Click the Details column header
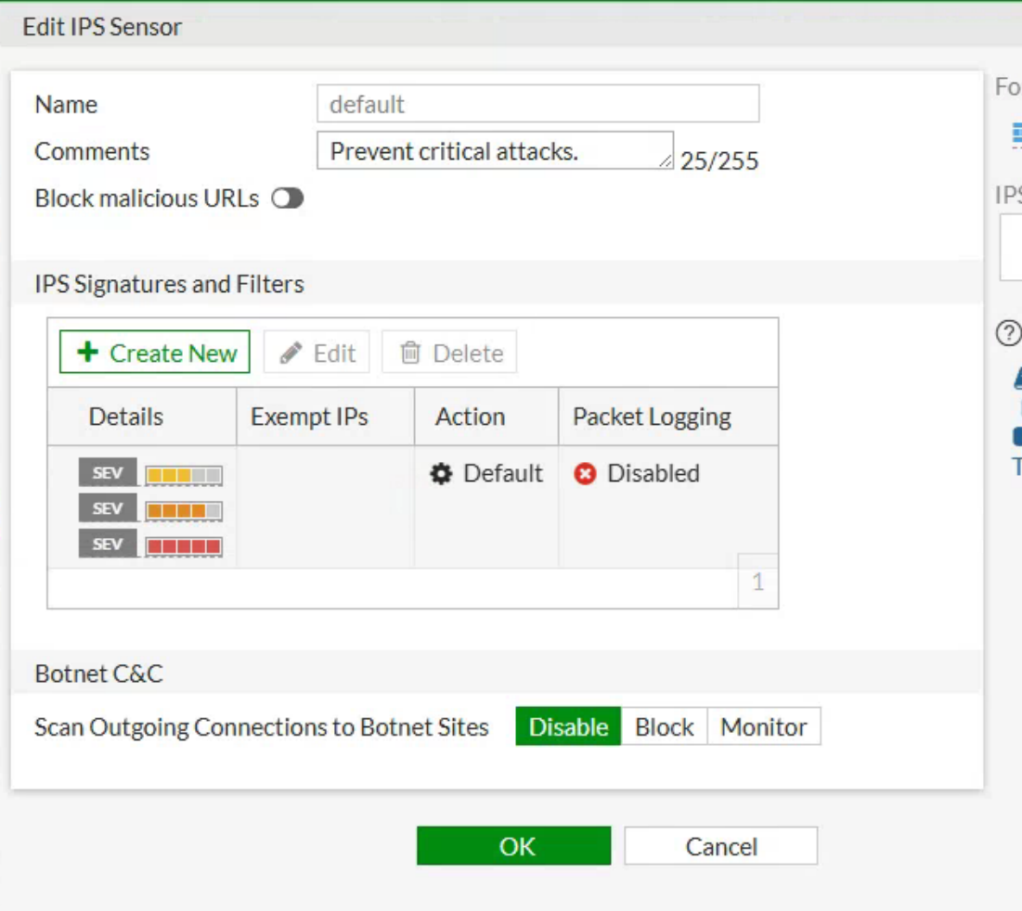The image size is (1022, 911). coord(126,417)
